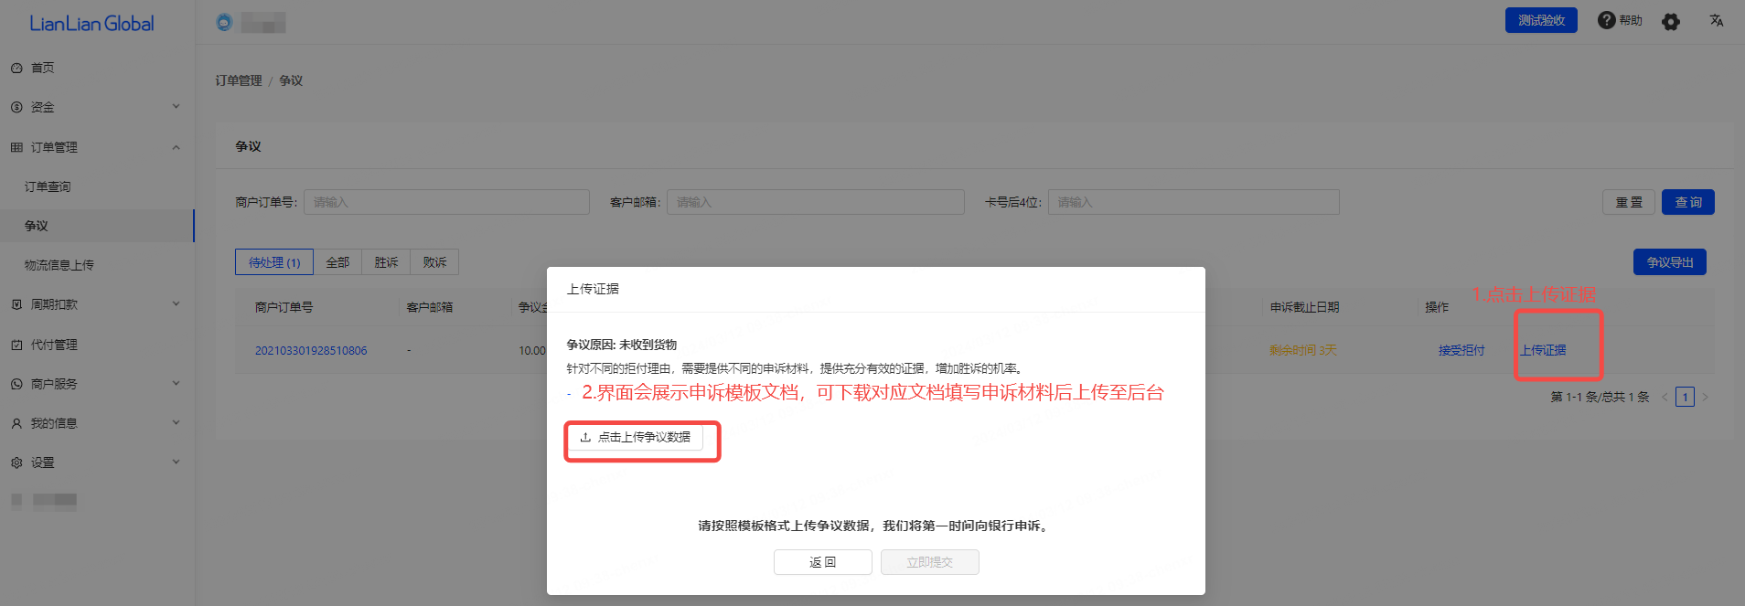
Task: Switch language with the translate icon
Action: pyautogui.click(x=1717, y=20)
